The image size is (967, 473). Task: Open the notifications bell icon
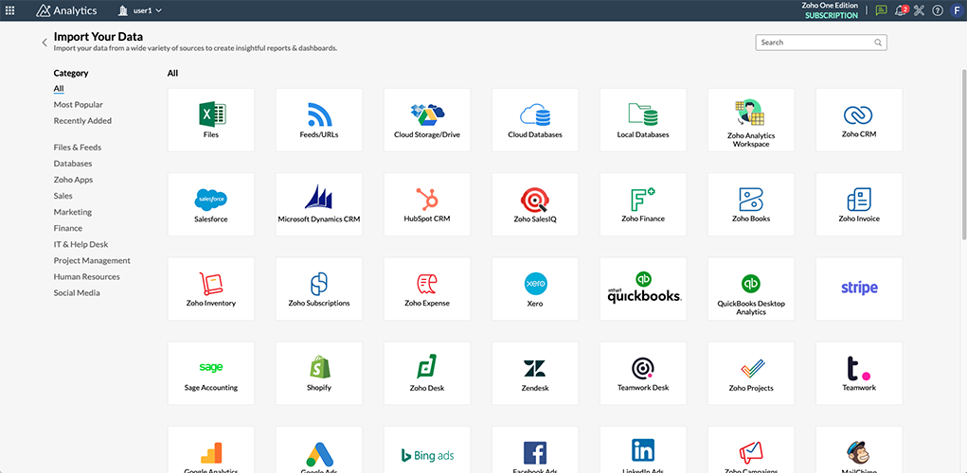point(901,10)
